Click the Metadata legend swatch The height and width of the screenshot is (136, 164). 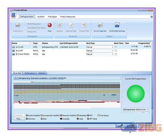point(78,115)
